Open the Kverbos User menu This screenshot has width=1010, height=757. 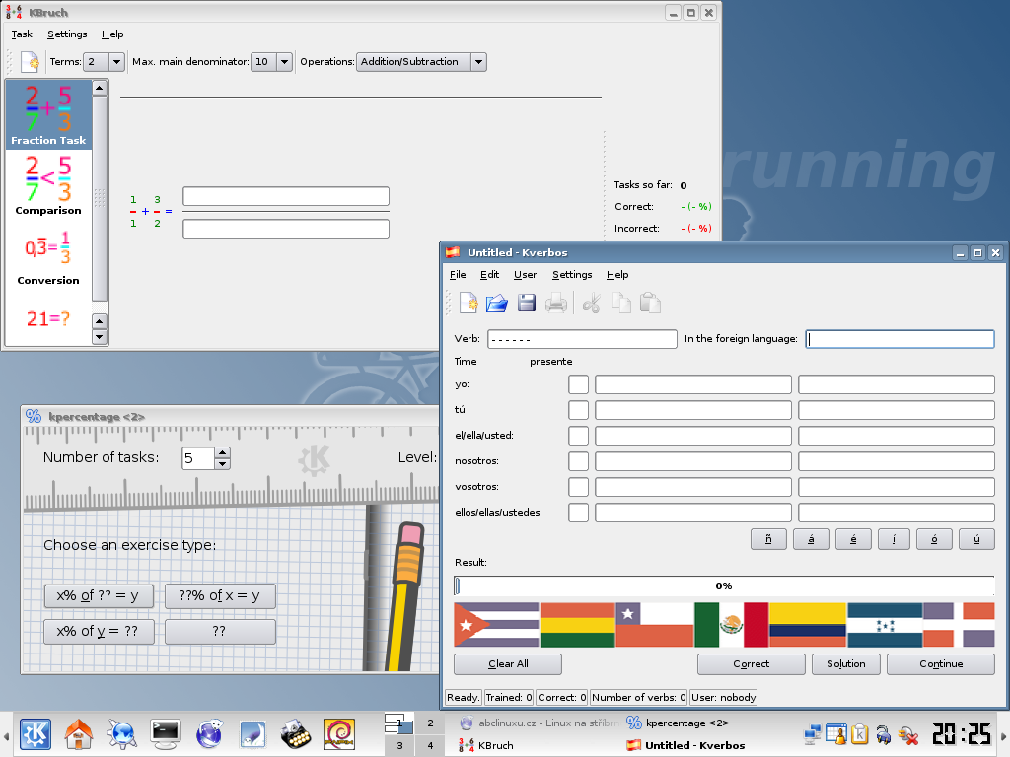(525, 275)
